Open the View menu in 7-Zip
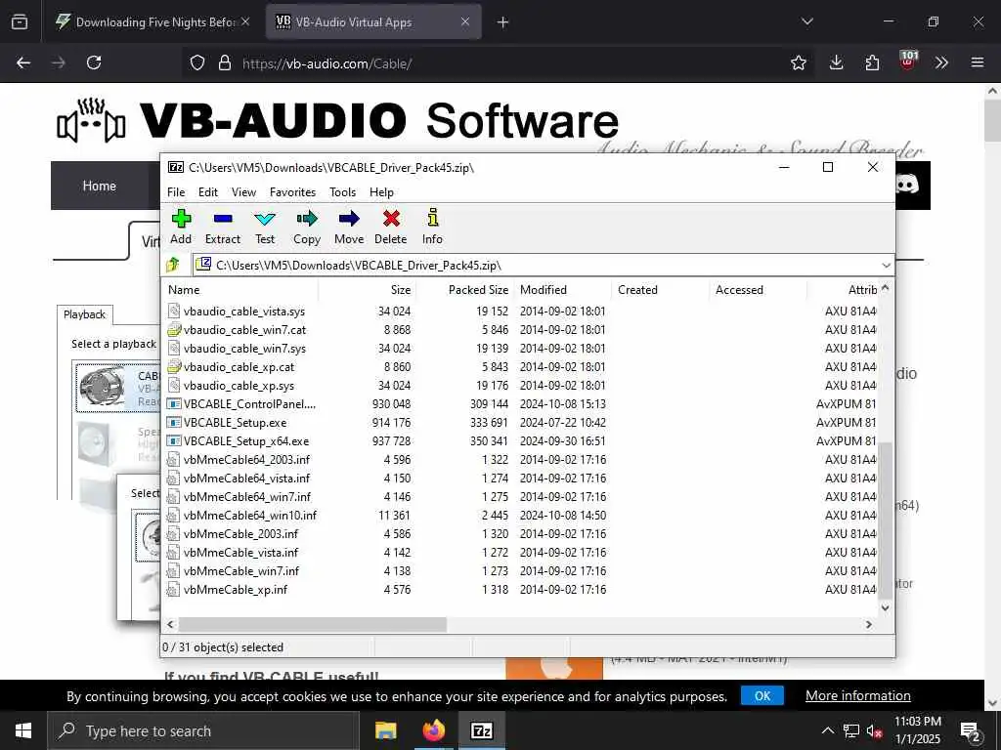Screen dimensions: 1001x750 243,192
